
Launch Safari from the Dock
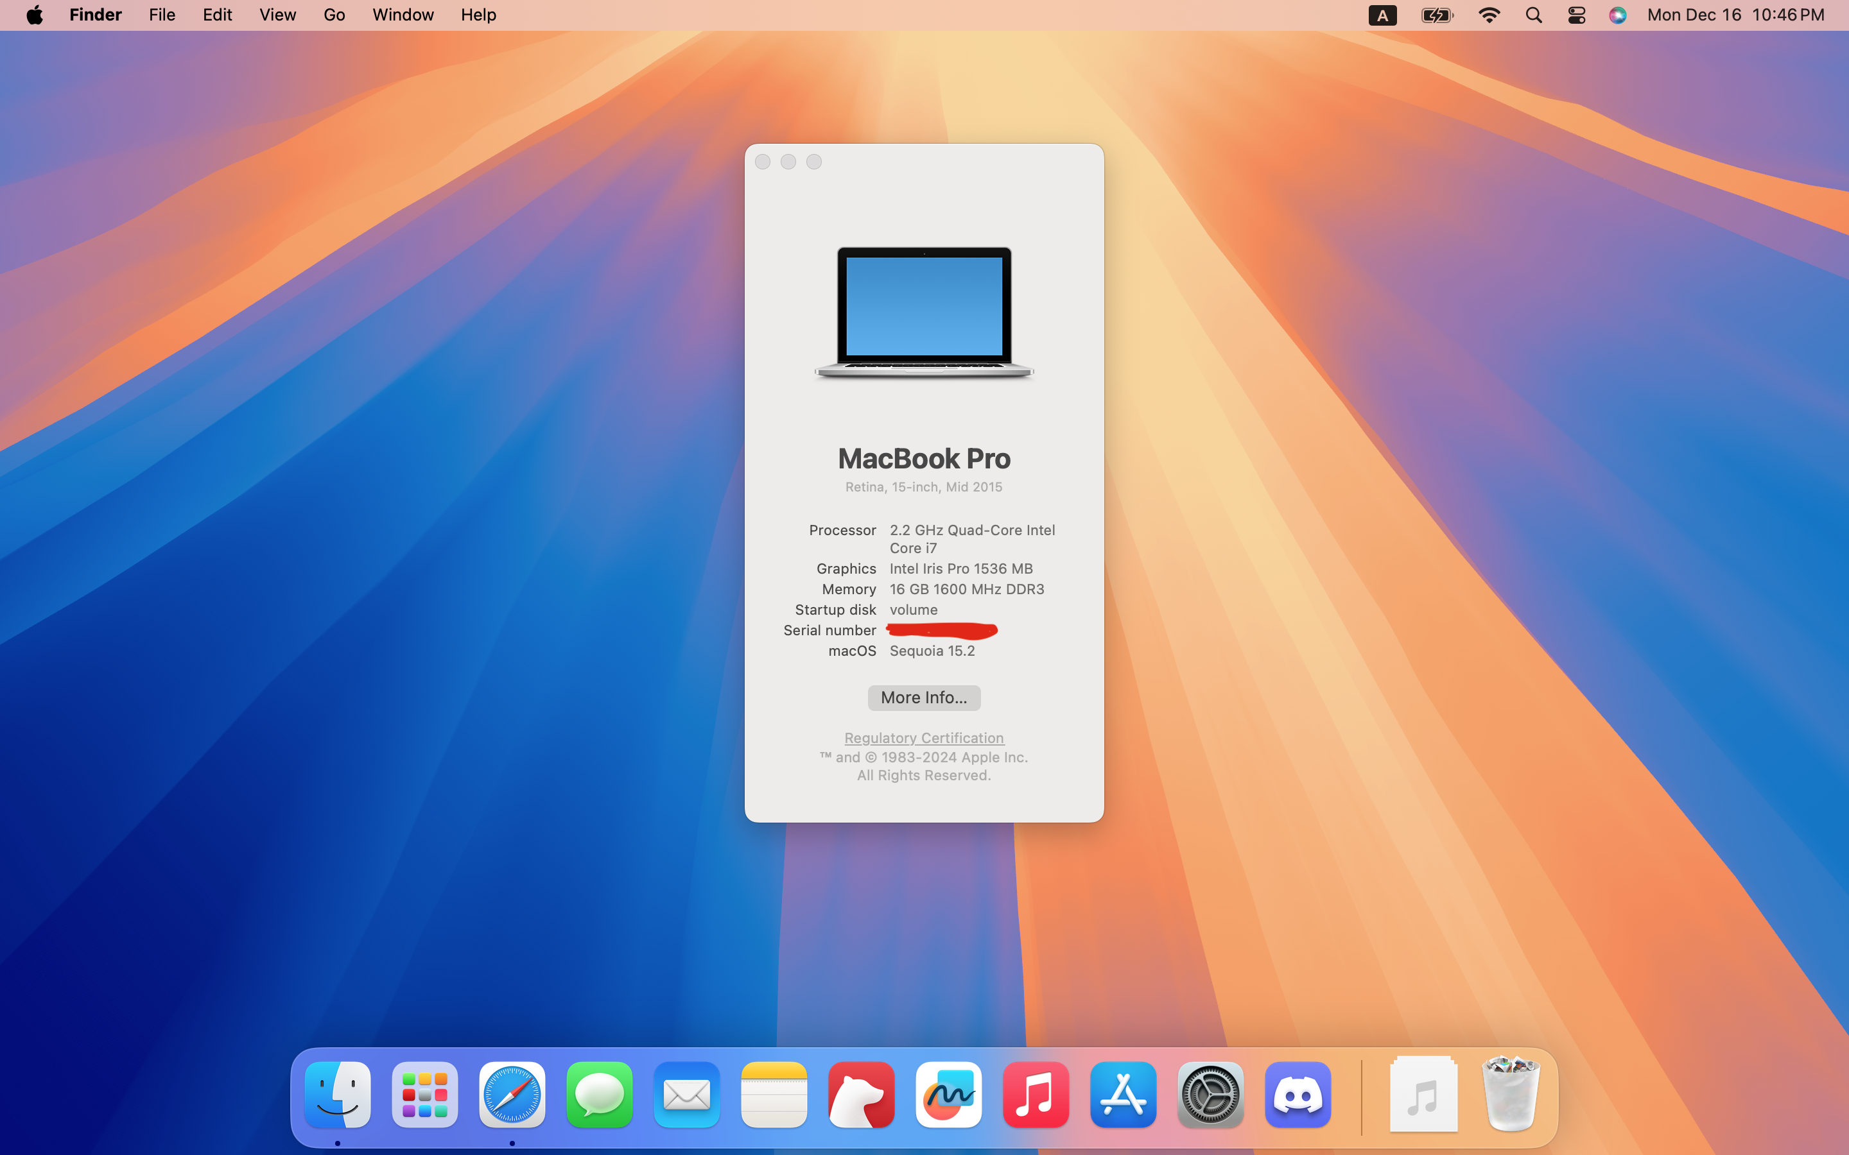[512, 1094]
